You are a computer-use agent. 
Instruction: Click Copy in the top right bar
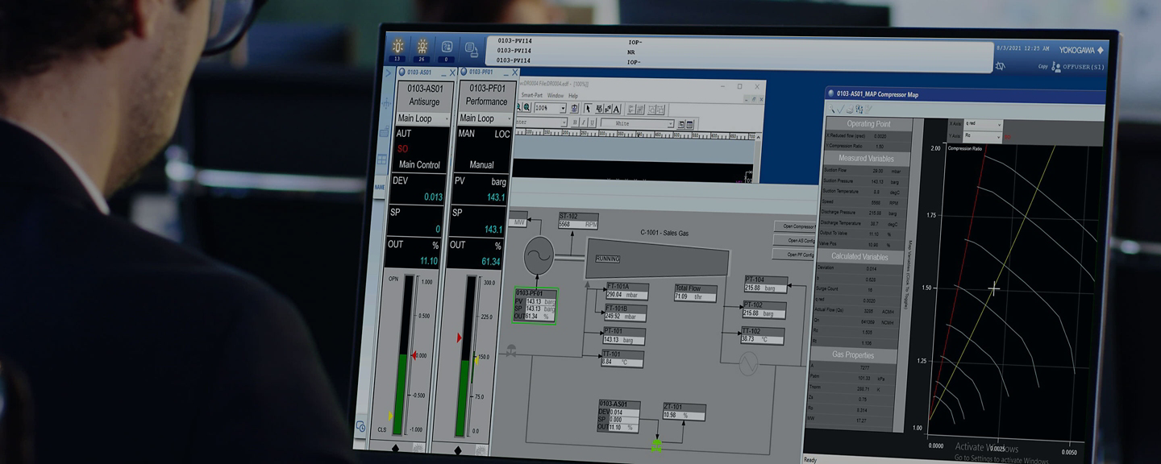click(1042, 67)
